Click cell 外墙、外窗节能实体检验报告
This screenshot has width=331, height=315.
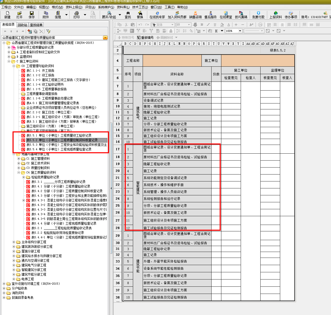(177, 261)
